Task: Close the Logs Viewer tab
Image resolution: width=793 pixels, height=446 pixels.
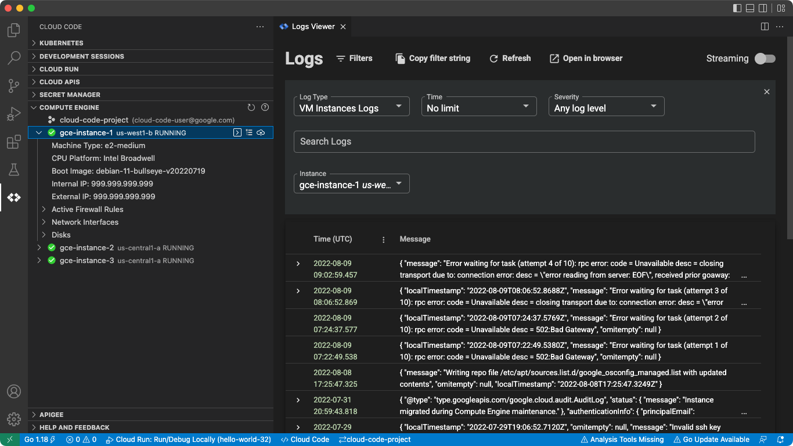Action: pos(343,27)
